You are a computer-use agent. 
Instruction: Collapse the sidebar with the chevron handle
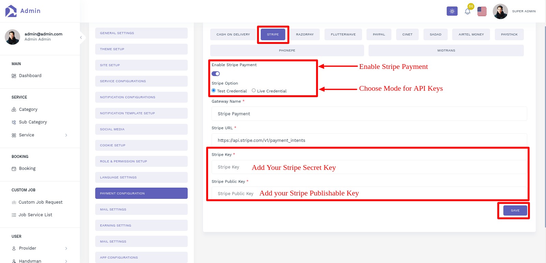click(x=81, y=37)
